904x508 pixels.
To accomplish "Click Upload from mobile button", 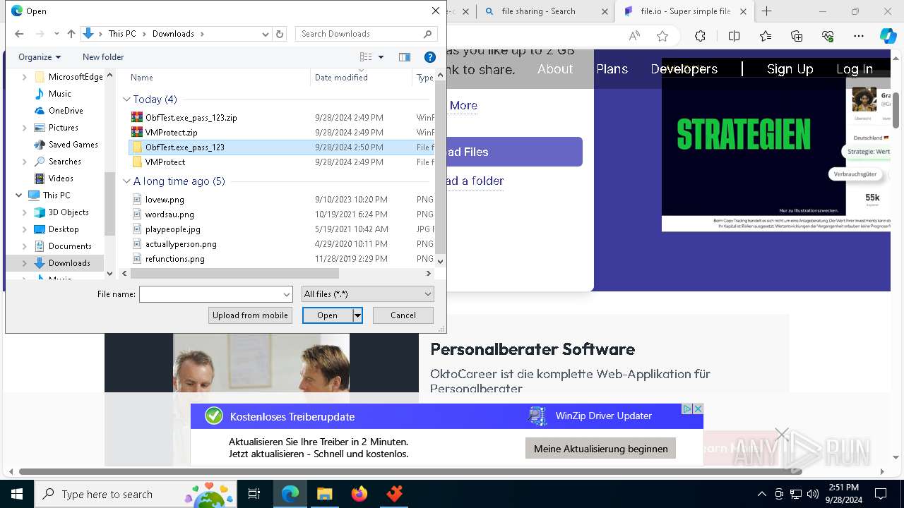I will pyautogui.click(x=251, y=315).
